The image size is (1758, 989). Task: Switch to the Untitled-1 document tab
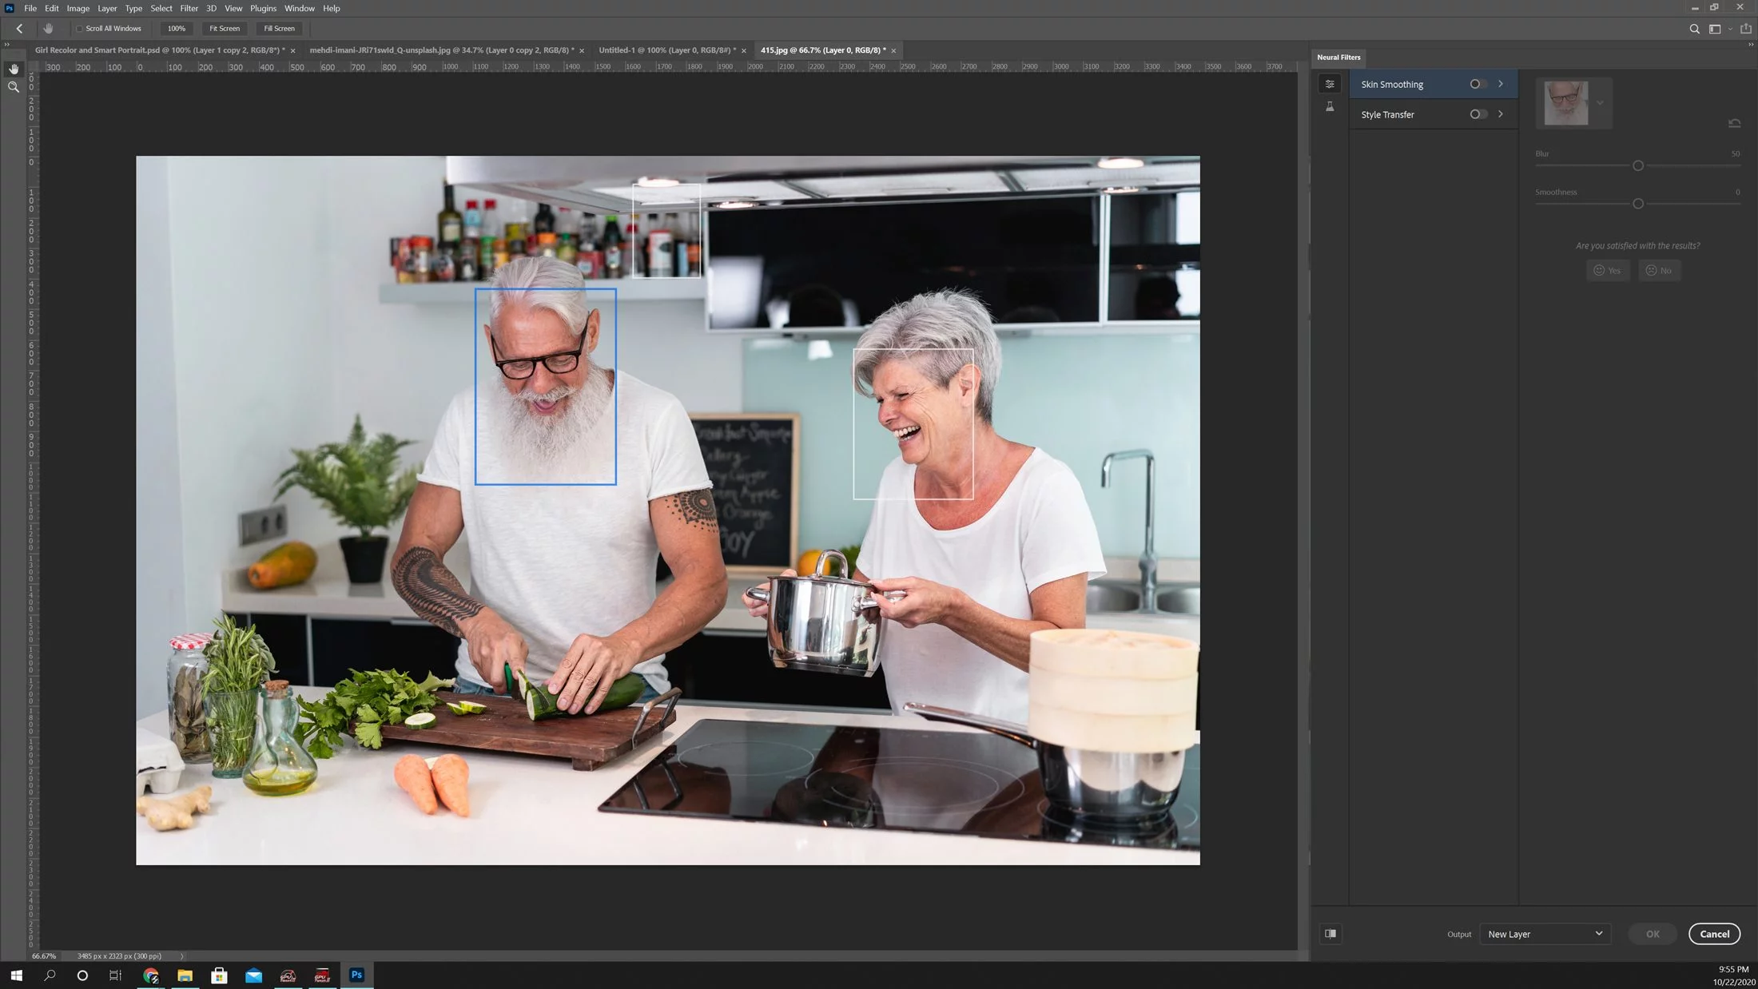click(x=667, y=50)
